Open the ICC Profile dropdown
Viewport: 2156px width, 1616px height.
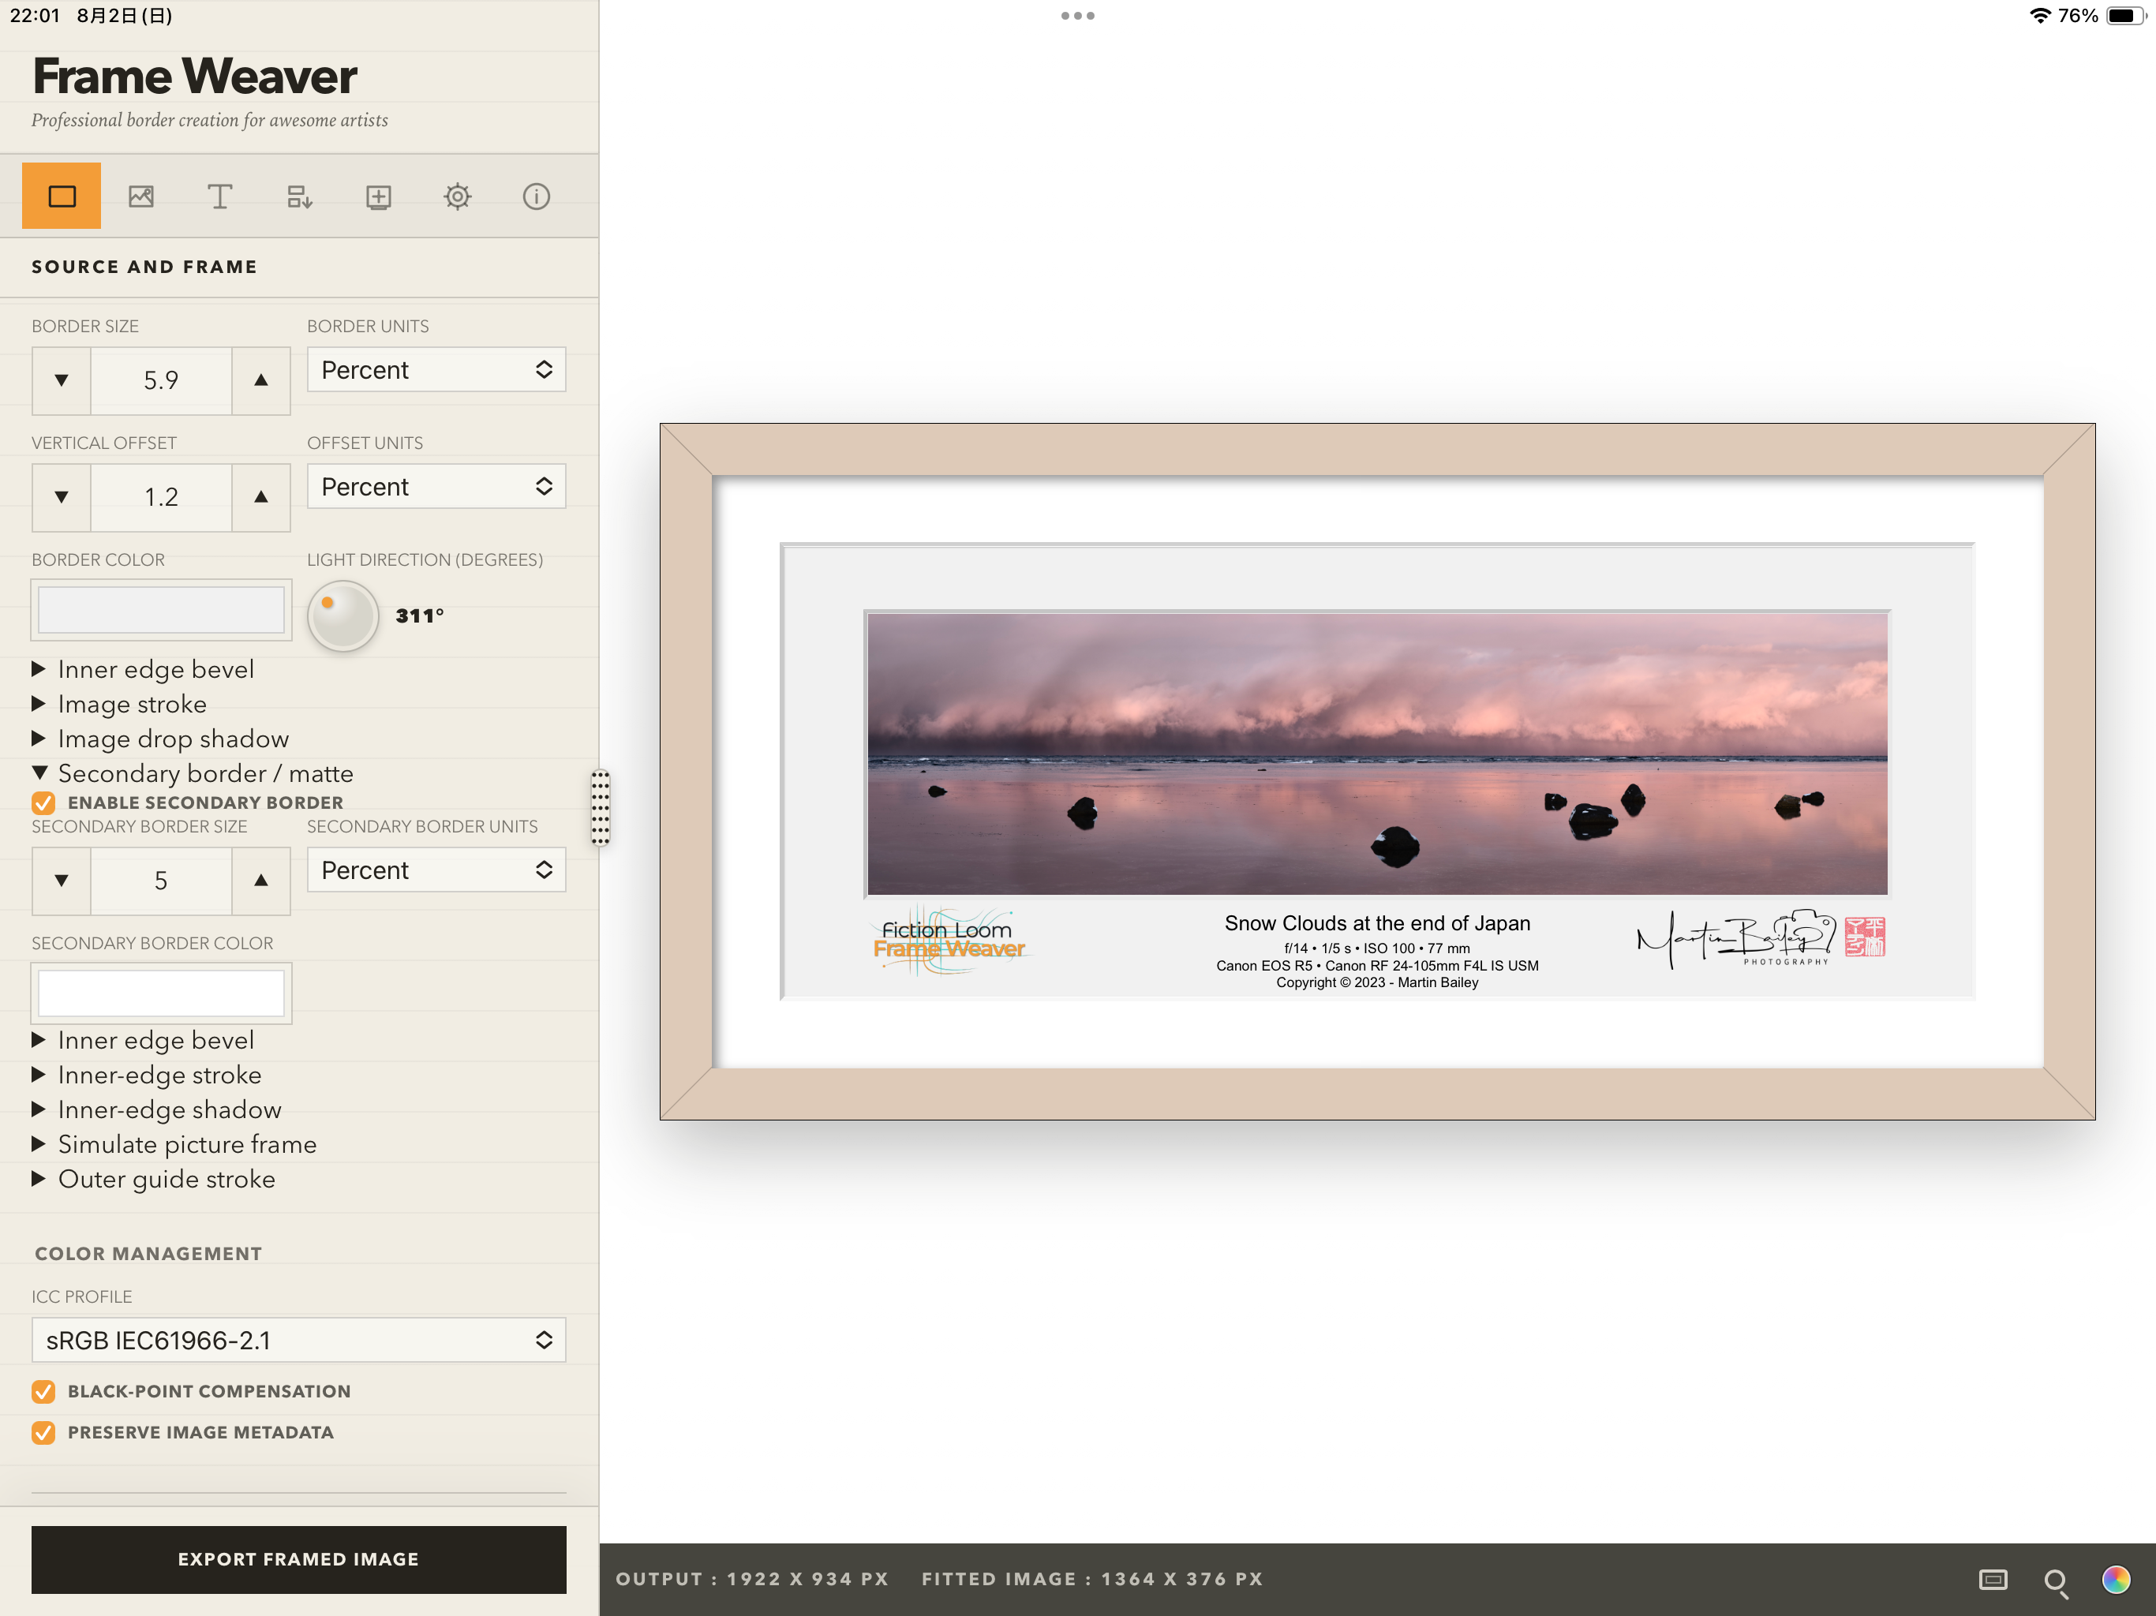pos(299,1340)
